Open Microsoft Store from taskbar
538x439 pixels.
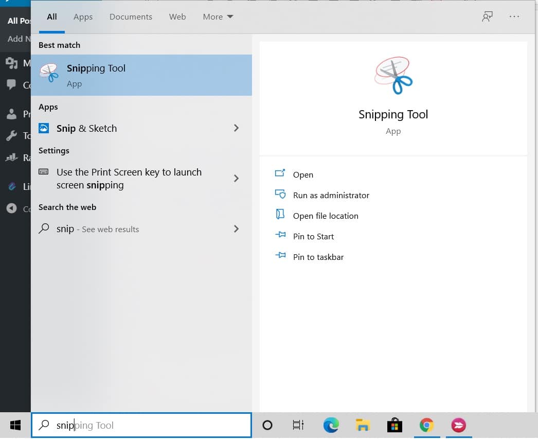(x=394, y=425)
